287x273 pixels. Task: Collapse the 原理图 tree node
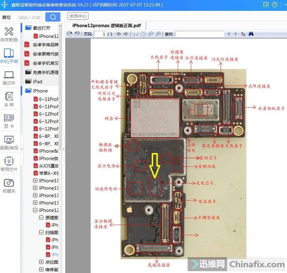(41, 218)
